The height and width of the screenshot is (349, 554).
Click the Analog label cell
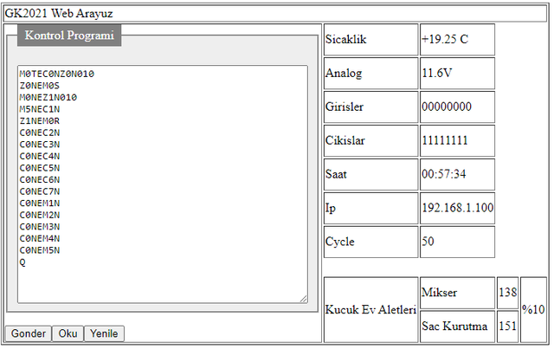(371, 74)
